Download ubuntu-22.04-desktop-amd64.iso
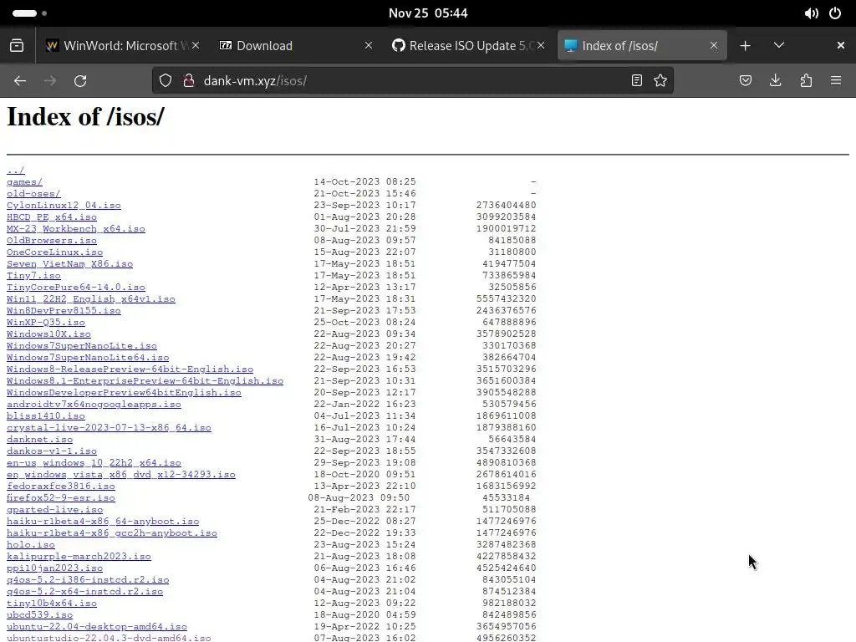This screenshot has width=856, height=642. [97, 627]
